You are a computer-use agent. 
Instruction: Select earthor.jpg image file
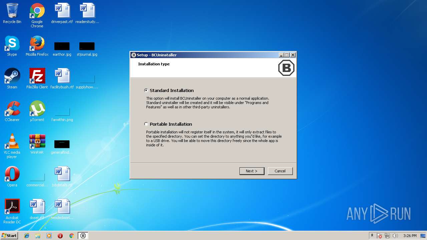(62, 49)
